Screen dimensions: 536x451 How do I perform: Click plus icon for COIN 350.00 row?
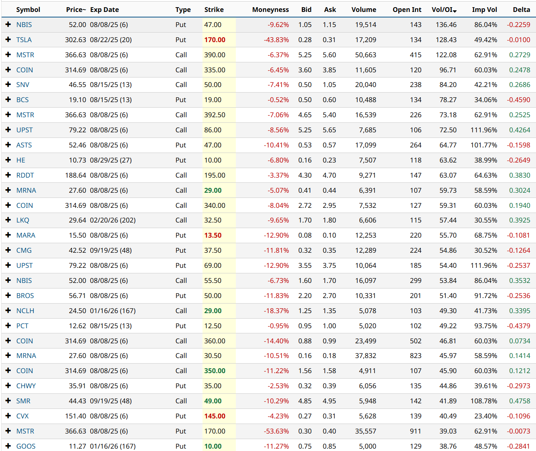[8, 371]
